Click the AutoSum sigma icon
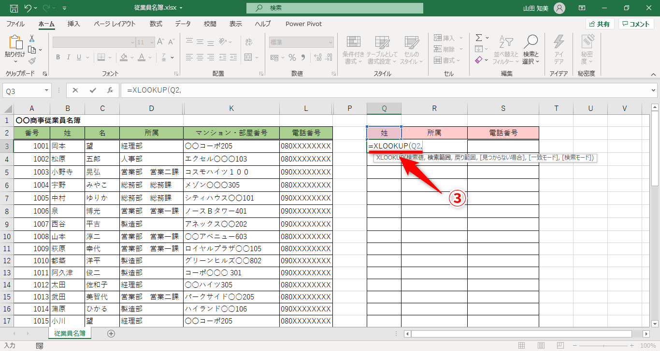This screenshot has height=351, width=660. [479, 38]
